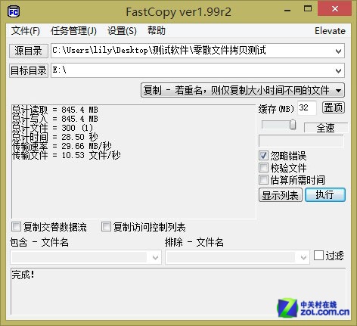Open the 设置(S) menu
The width and height of the screenshot is (357, 326).
coord(122,31)
